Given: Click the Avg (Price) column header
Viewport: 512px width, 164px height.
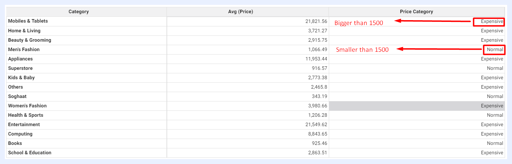Looking at the screenshot, I should [247, 12].
